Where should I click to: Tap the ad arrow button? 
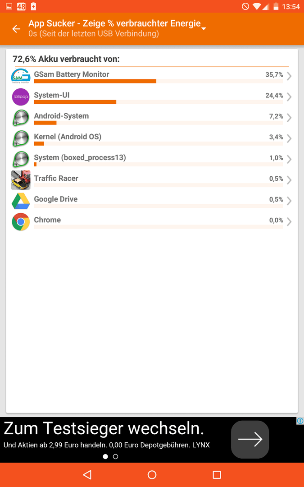click(x=250, y=440)
